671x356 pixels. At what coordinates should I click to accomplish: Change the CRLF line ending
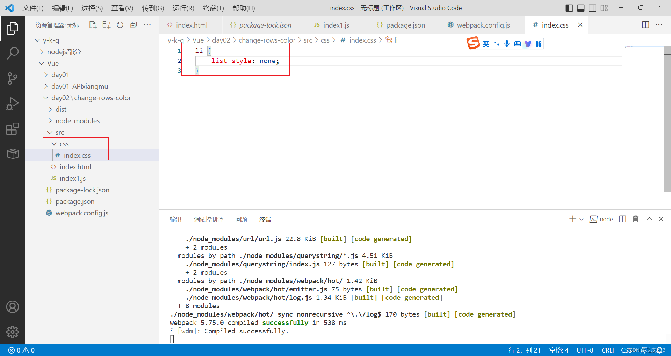point(608,350)
